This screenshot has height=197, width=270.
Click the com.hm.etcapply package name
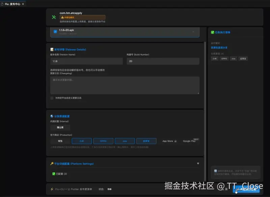tap(71, 13)
